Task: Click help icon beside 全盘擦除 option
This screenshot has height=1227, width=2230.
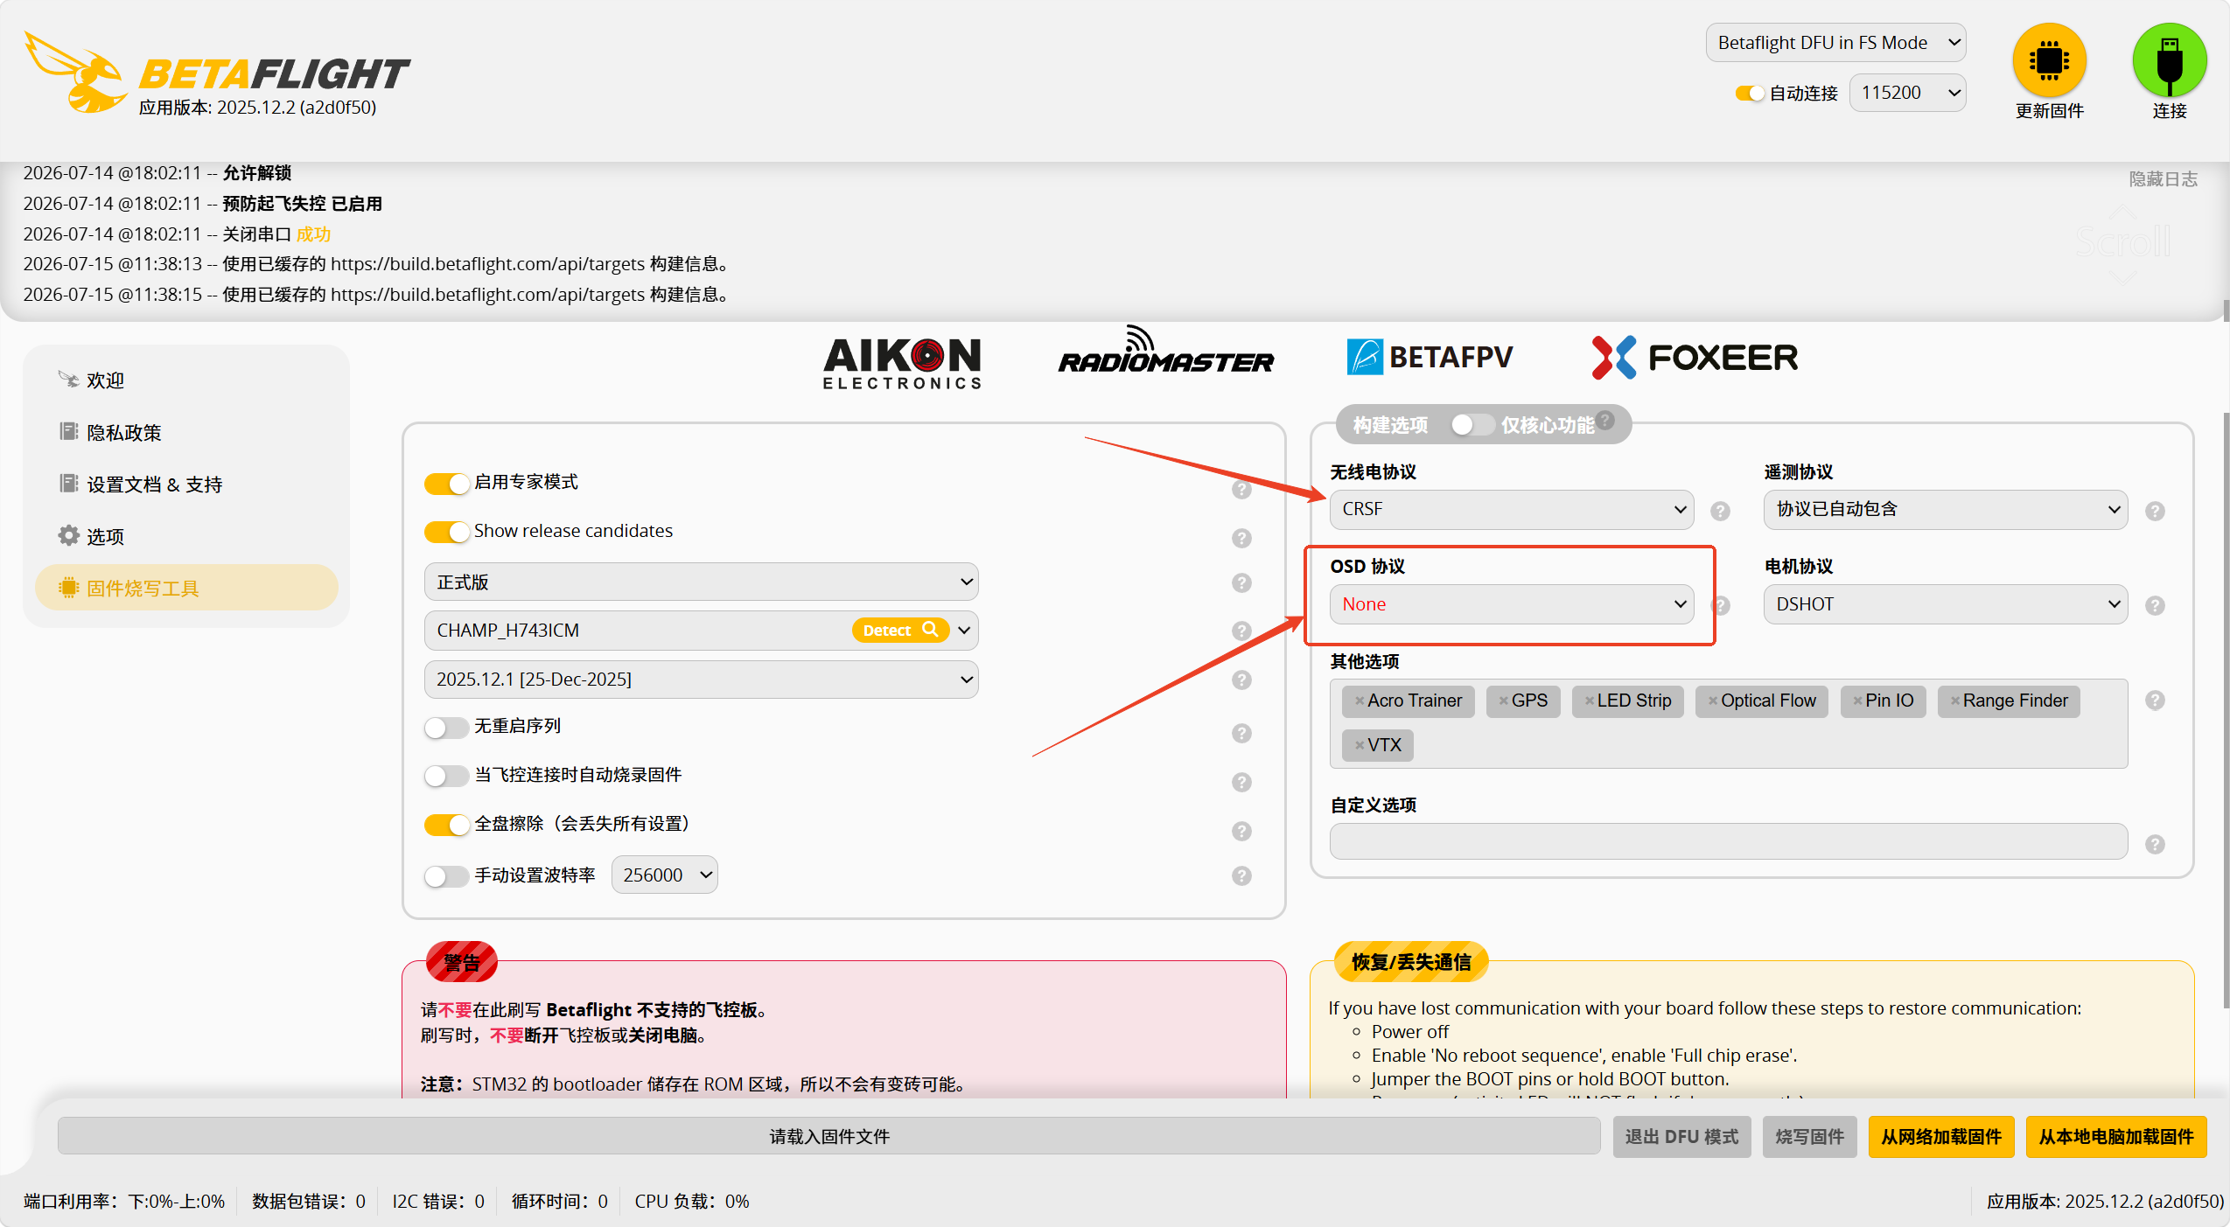Action: click(1241, 831)
